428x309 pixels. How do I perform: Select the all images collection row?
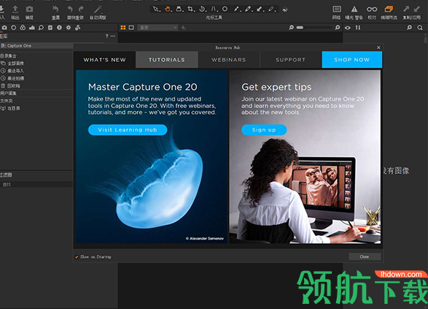pos(37,64)
